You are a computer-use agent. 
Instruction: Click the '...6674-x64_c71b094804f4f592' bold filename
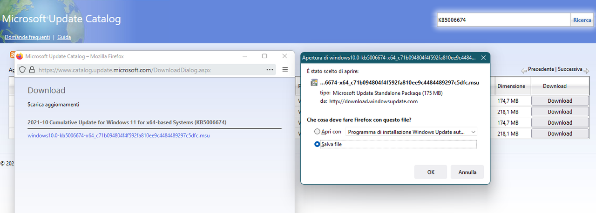(x=400, y=83)
